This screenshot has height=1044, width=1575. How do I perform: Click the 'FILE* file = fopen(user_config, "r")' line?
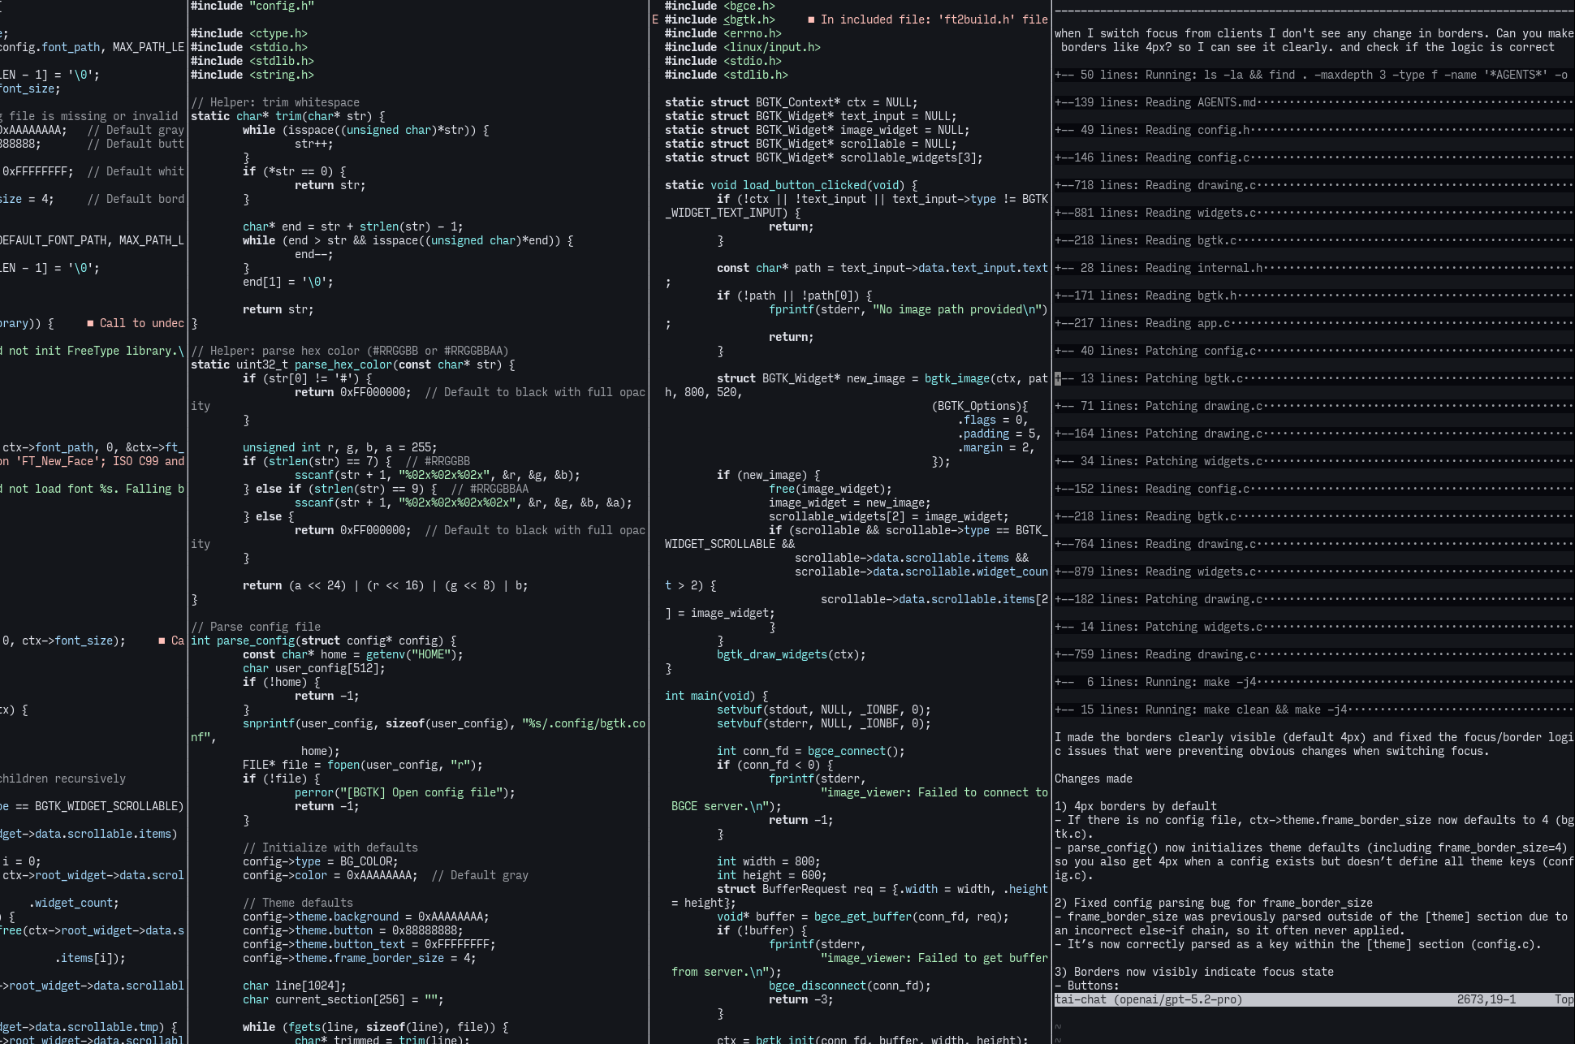click(363, 765)
